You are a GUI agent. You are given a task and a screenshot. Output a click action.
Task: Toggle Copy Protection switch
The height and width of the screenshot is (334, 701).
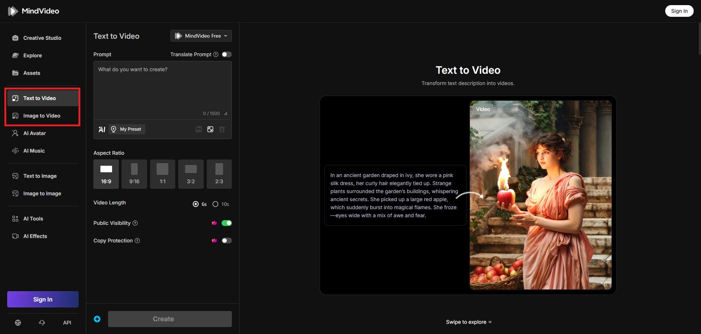point(227,241)
